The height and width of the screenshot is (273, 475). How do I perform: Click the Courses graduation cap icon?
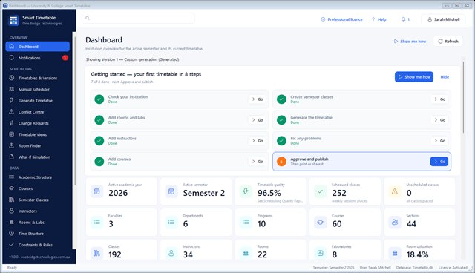(x=12, y=188)
